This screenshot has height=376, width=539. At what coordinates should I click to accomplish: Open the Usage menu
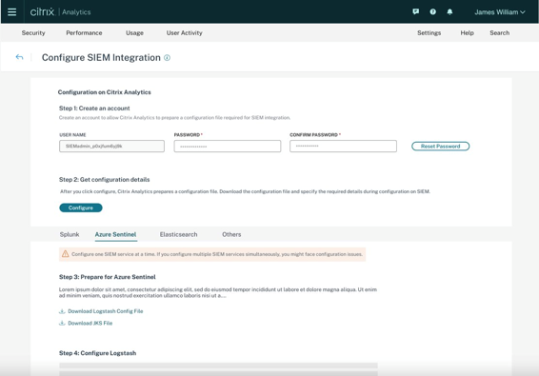coord(135,33)
